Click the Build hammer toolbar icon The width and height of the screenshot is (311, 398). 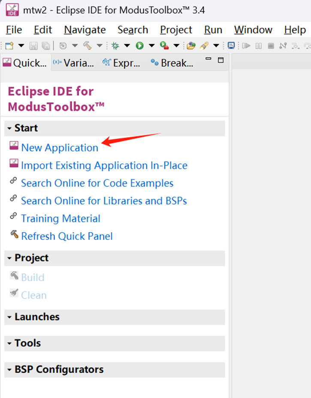click(x=88, y=45)
